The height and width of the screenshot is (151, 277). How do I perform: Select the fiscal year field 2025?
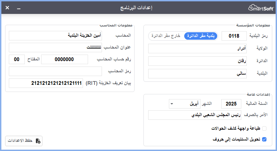click(231, 104)
